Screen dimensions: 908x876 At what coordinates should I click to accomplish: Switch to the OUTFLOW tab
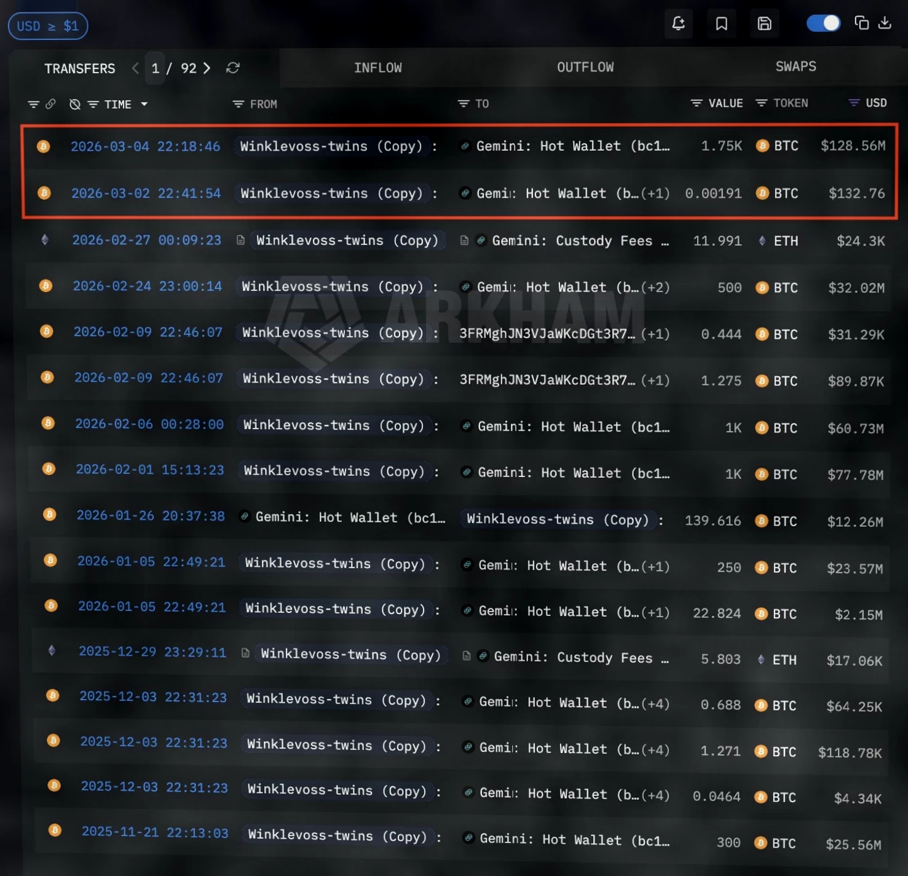tap(585, 67)
